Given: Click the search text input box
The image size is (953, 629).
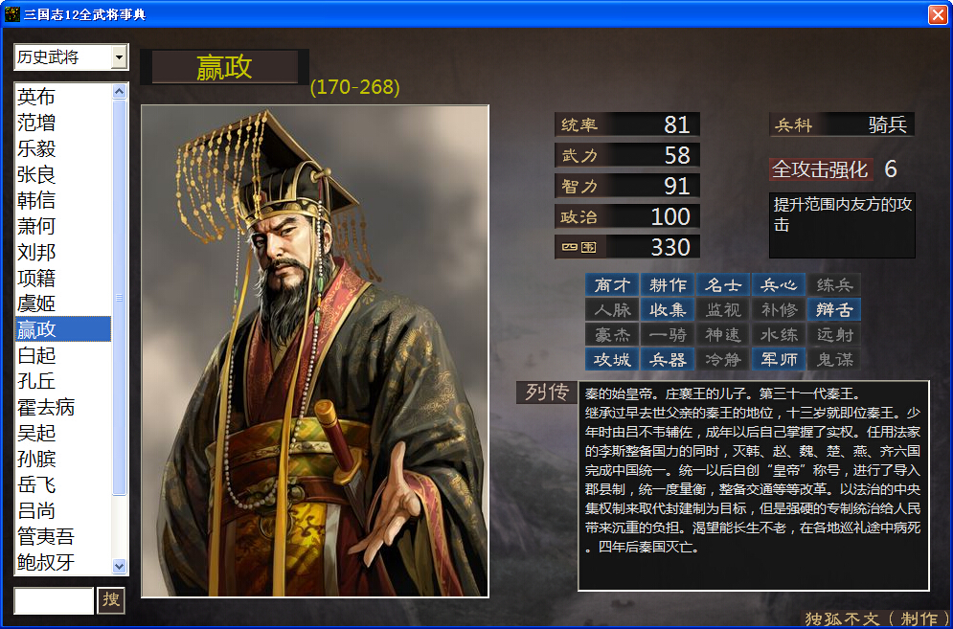Looking at the screenshot, I should [x=54, y=600].
